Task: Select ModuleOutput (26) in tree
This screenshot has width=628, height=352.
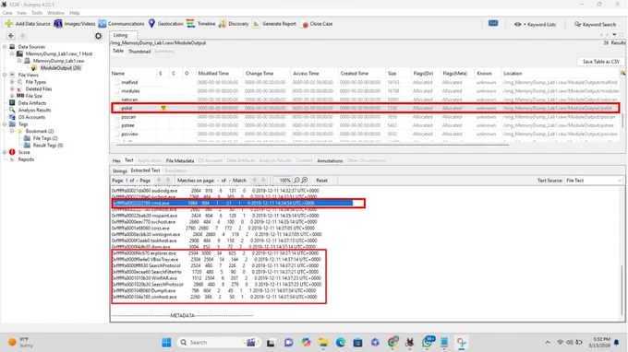Action: pyautogui.click(x=60, y=68)
